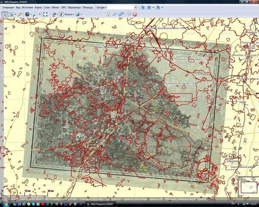The width and height of the screenshot is (259, 207).
Task: Click the 12:13 taskbar clock
Action: click(253, 204)
